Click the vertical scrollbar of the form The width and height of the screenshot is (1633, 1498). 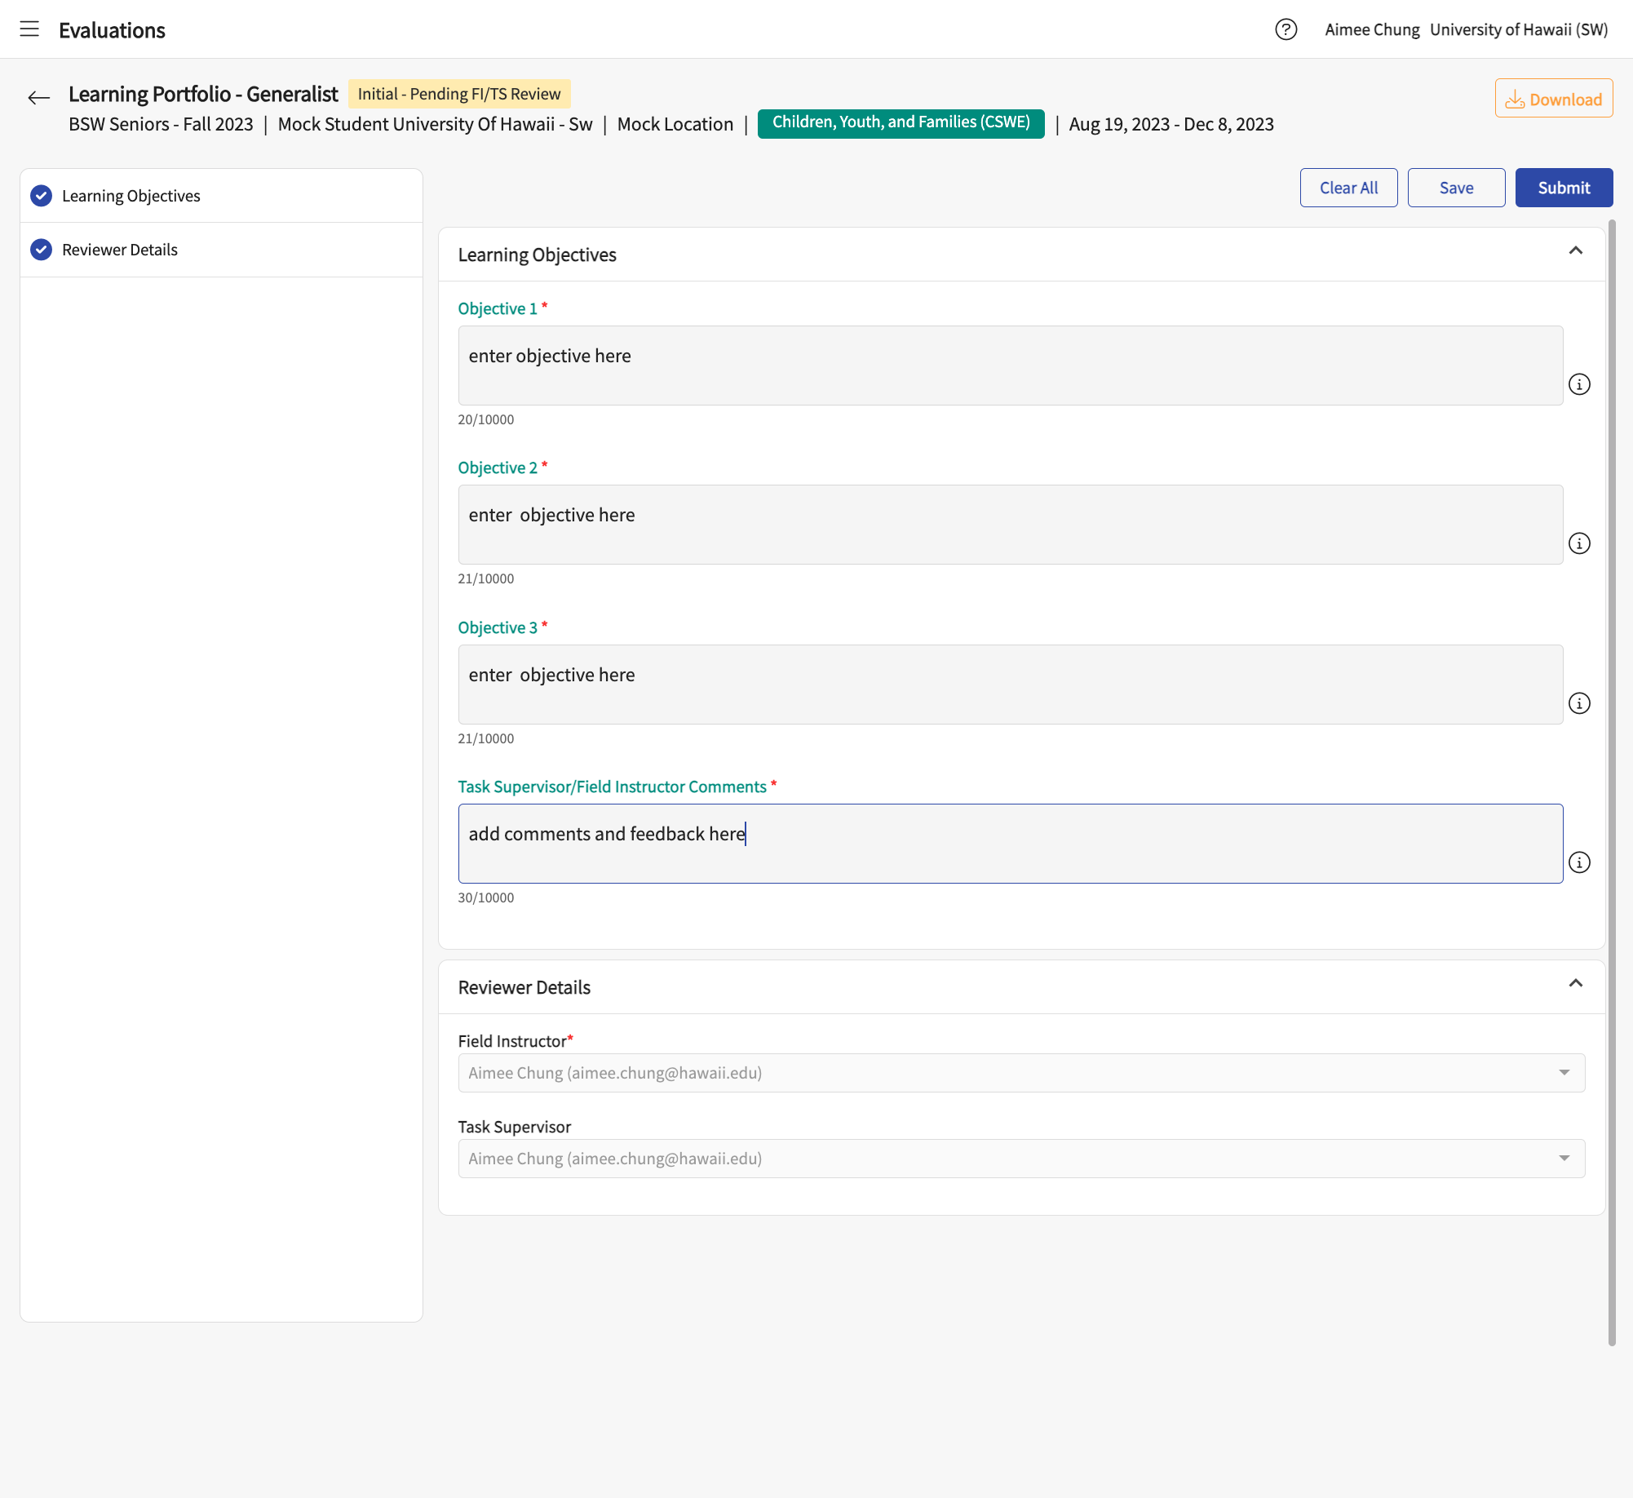[x=1611, y=782]
